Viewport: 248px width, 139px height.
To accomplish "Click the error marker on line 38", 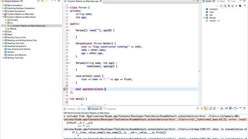I will point(64,89).
